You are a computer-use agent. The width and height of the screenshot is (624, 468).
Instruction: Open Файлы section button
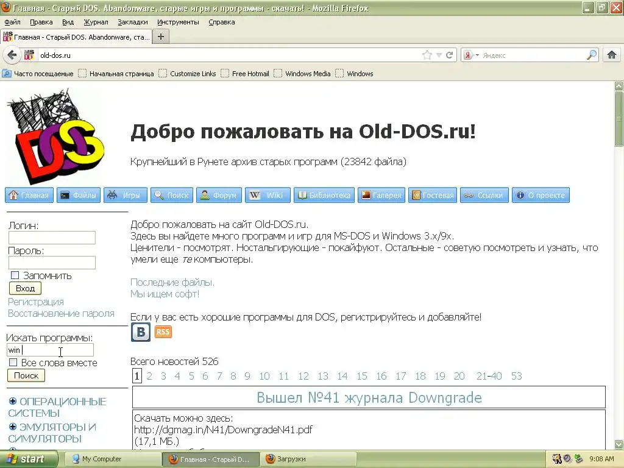tap(79, 195)
